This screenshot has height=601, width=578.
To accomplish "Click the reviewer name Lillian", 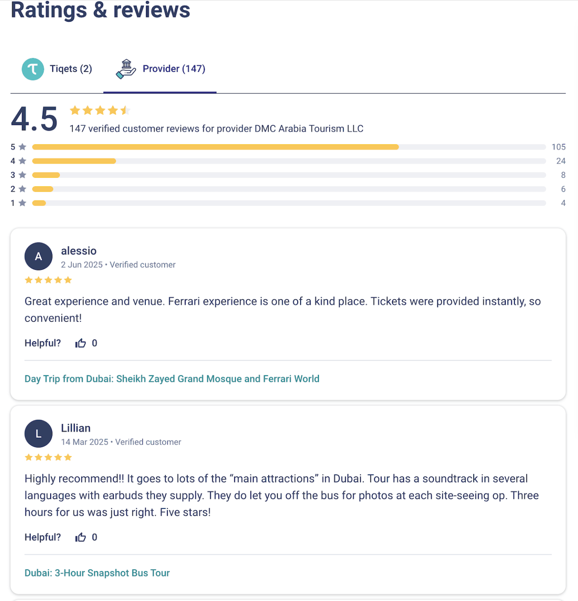I will (76, 428).
